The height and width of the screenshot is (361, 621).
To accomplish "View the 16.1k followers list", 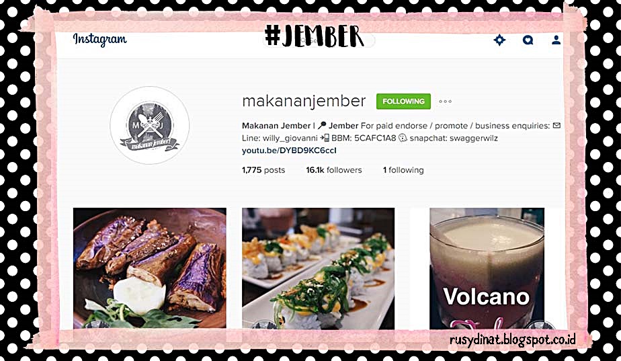I will [x=334, y=170].
